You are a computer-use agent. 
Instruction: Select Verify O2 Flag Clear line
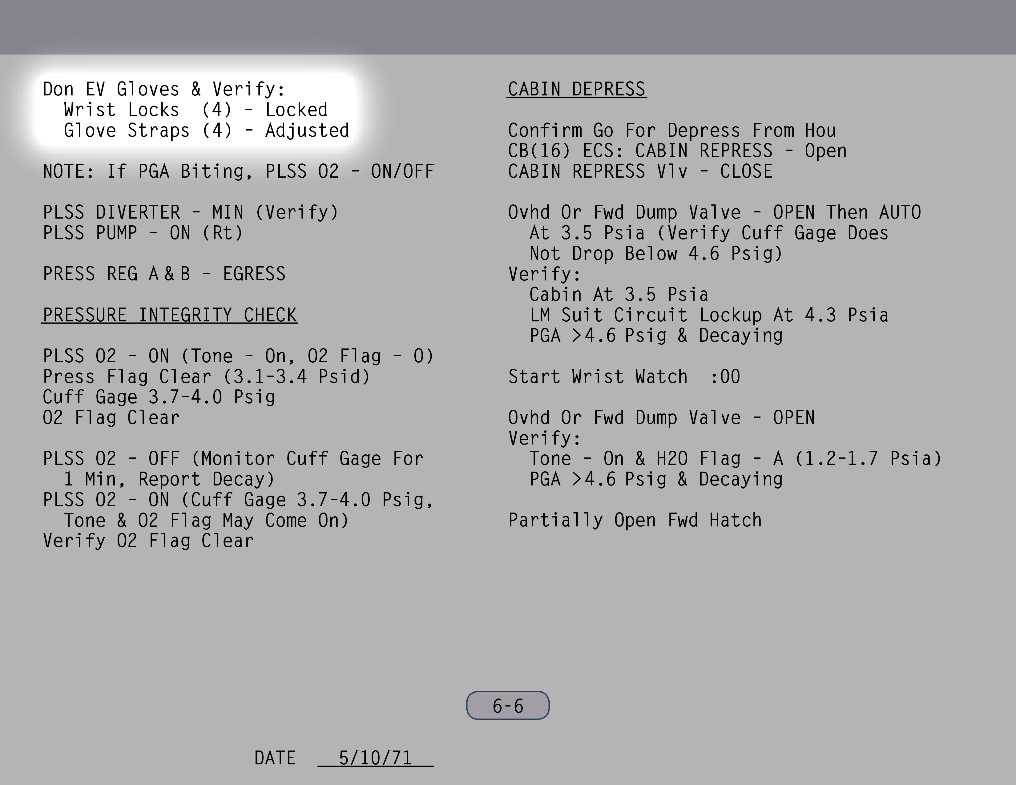coord(148,541)
